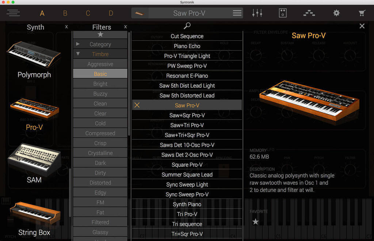Toggle the Compressed timbre filter
Image resolution: width=374 pixels, height=241 pixels.
pos(100,133)
